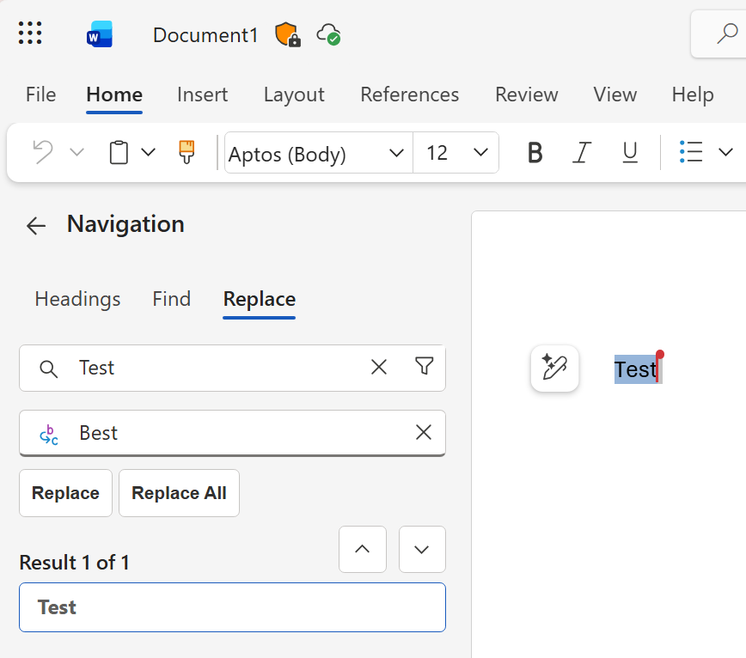Open the paste options dropdown
746x658 pixels.
pos(149,152)
